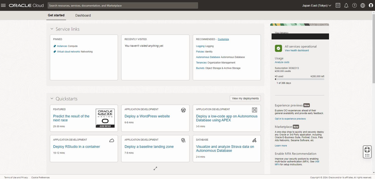This screenshot has height=179, width=375.
Task: Open the notifications bell
Action: (x=346, y=5)
